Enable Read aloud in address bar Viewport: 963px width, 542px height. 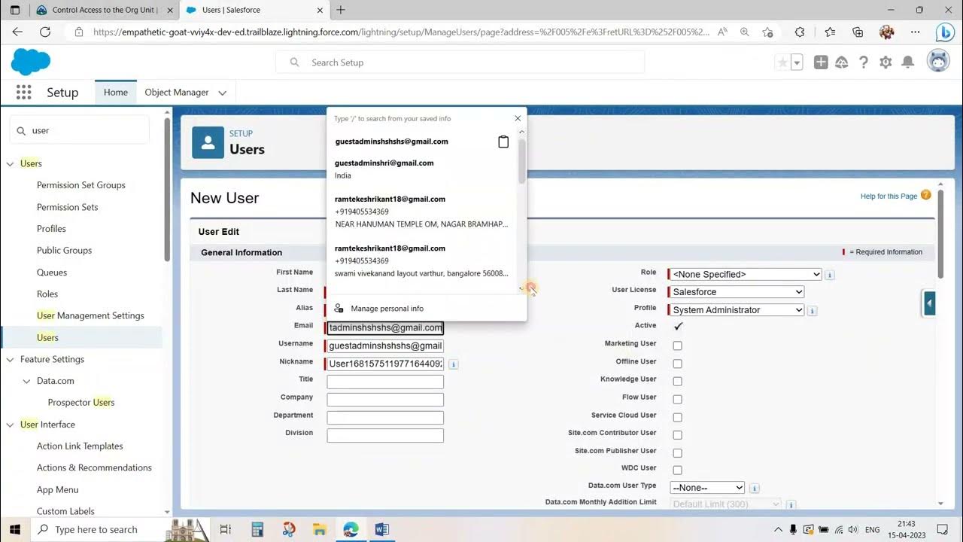point(722,32)
